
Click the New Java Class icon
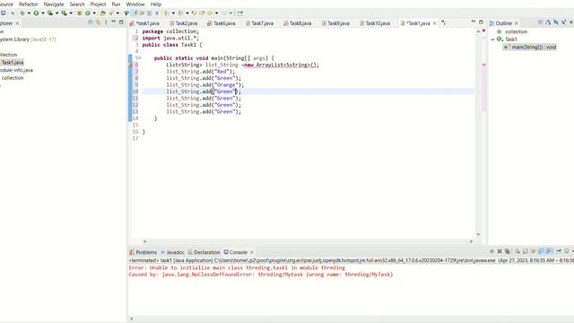88,13
